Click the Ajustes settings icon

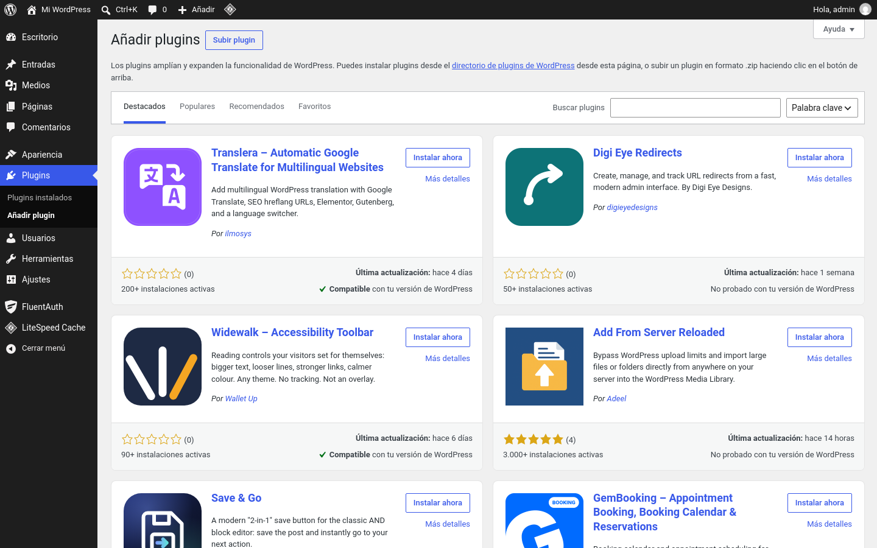pos(11,279)
